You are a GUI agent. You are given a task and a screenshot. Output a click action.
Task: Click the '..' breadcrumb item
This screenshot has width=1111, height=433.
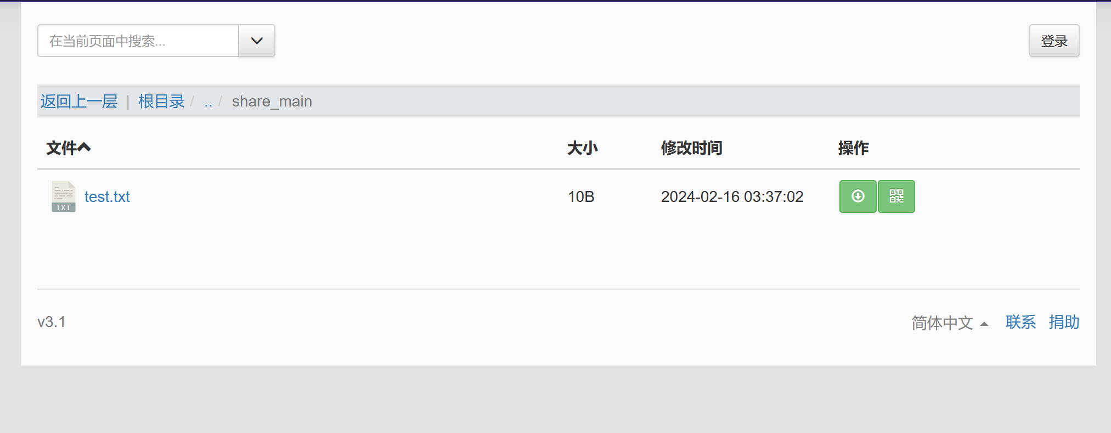pos(208,102)
